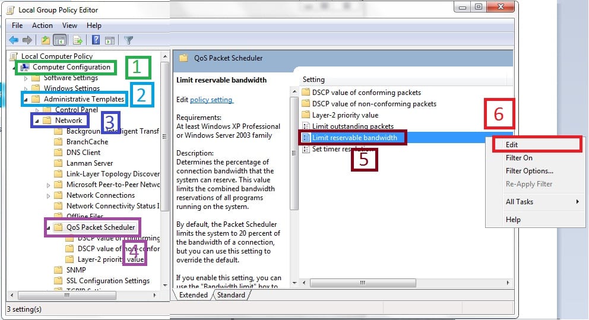Select Limit reservable bandwidth setting
Viewport: 589px width, 320px height.
pos(354,138)
